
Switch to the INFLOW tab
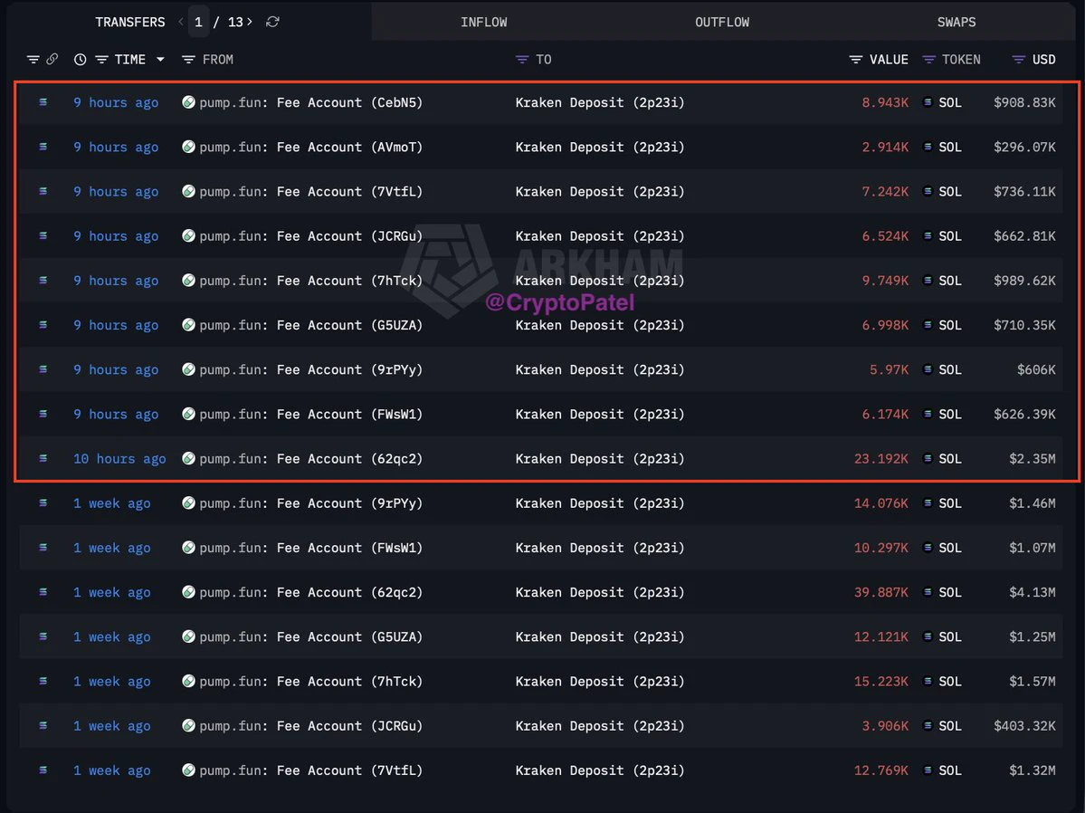(484, 22)
